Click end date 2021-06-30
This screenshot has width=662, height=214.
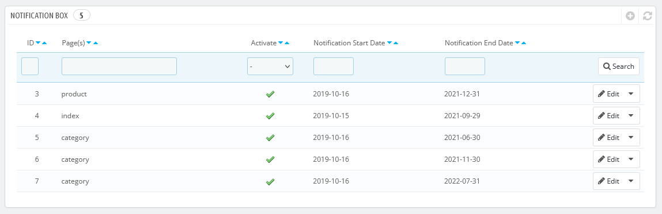(x=462, y=138)
